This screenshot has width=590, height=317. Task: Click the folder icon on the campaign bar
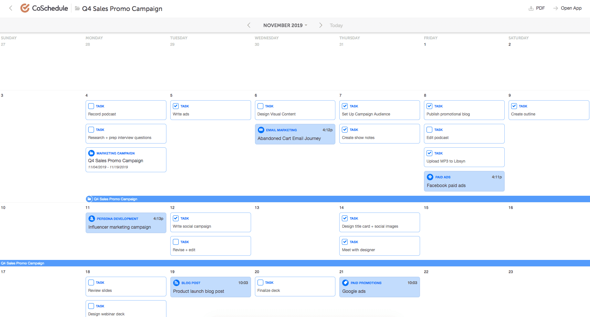click(x=90, y=199)
